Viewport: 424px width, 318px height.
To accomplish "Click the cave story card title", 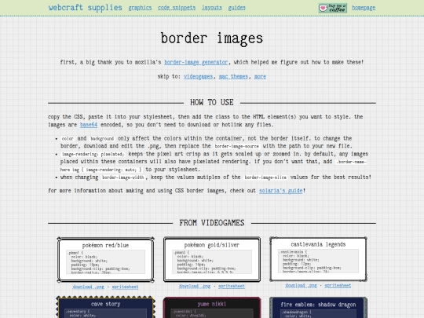I will (106, 304).
